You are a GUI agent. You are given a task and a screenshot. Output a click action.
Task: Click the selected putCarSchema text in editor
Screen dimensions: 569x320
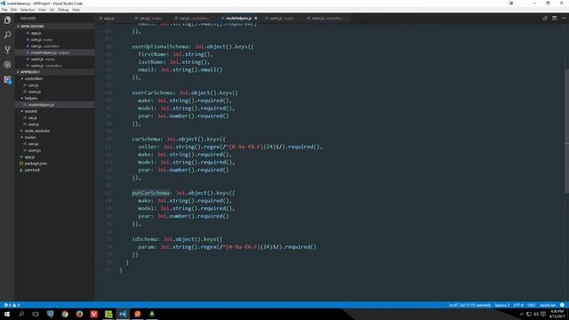point(150,193)
